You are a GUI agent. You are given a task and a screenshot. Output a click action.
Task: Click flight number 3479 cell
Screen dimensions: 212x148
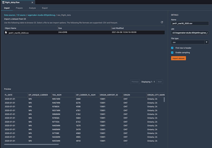pyautogui.click(x=78, y=129)
